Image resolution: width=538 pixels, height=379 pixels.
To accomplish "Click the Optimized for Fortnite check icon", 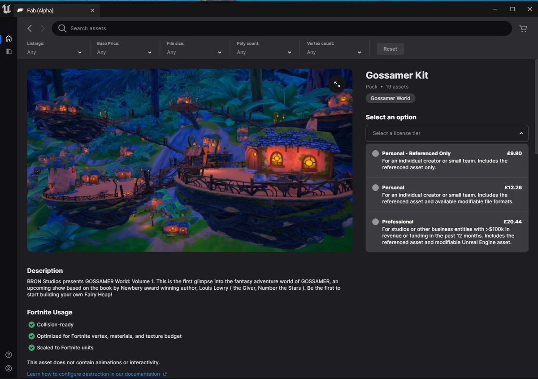I will (x=31, y=336).
